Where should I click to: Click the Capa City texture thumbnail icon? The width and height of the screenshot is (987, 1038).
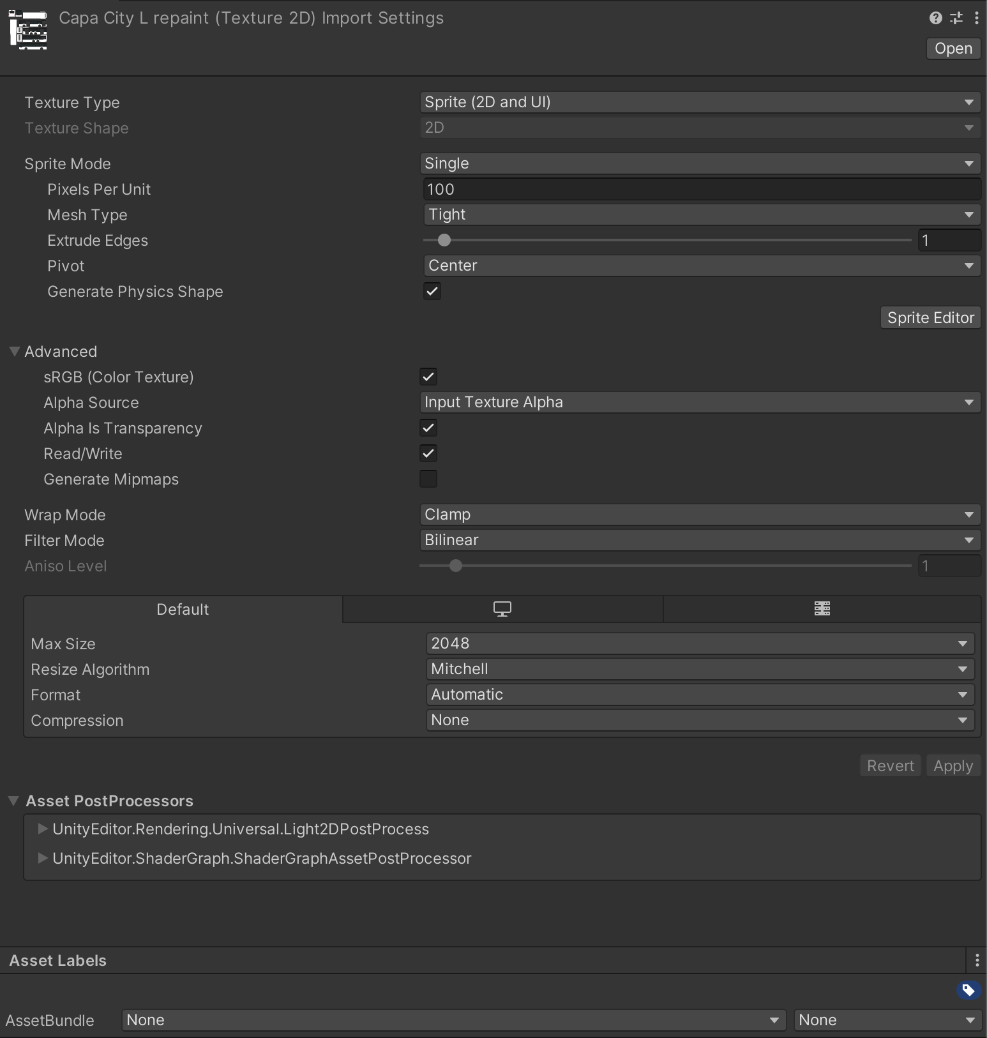point(28,30)
